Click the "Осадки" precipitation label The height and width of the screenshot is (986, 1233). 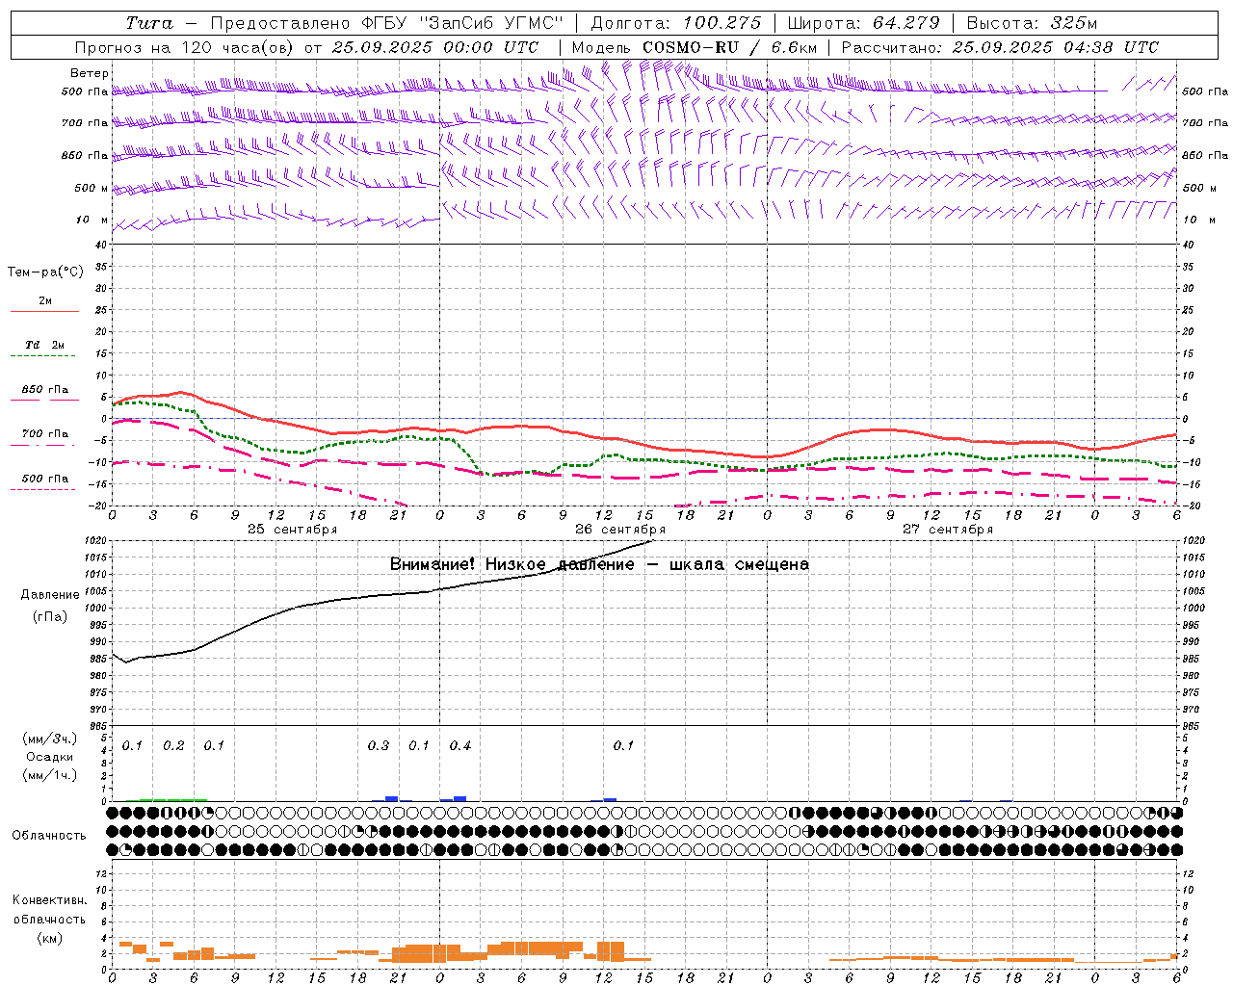click(50, 758)
